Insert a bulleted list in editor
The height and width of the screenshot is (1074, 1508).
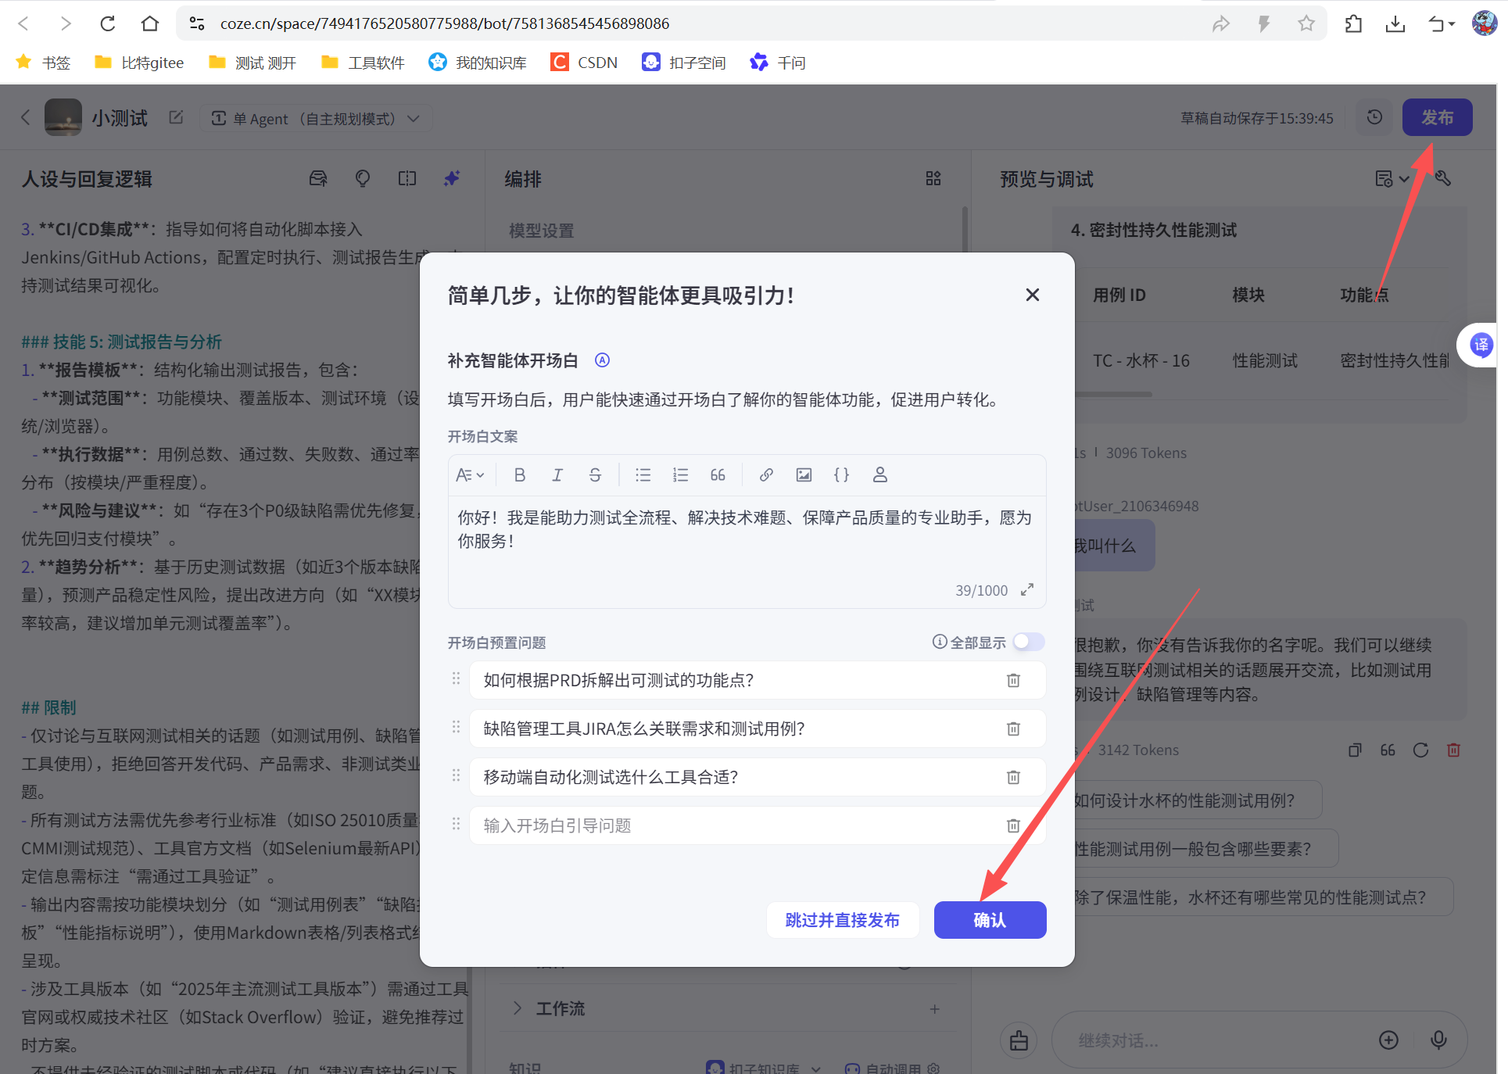pyautogui.click(x=643, y=475)
